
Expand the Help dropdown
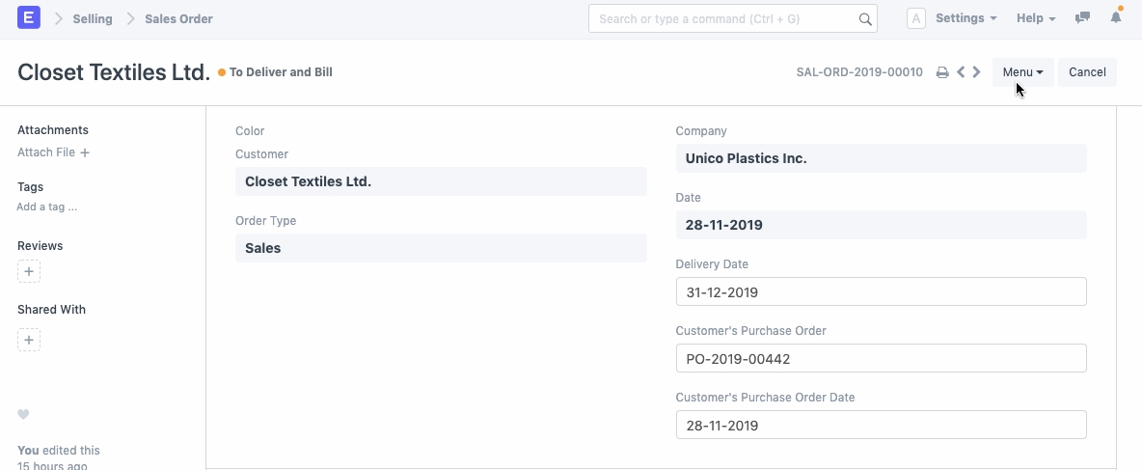pyautogui.click(x=1036, y=18)
